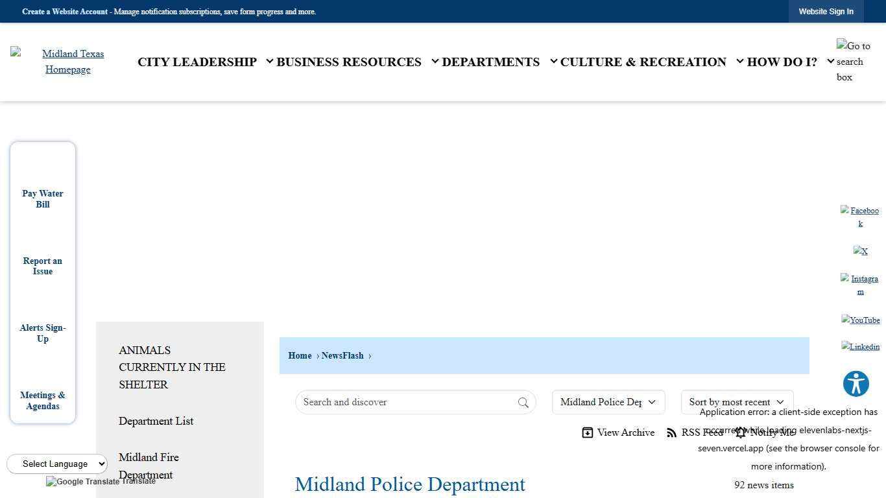886x498 pixels.
Task: Open the accessibility options icon
Action: pos(856,384)
